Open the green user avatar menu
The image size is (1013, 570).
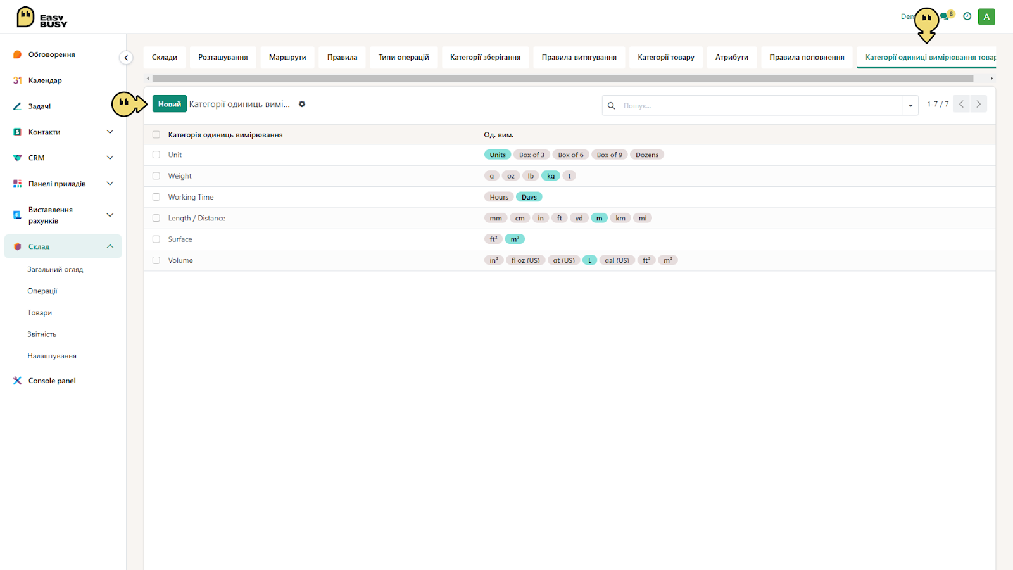click(x=986, y=17)
